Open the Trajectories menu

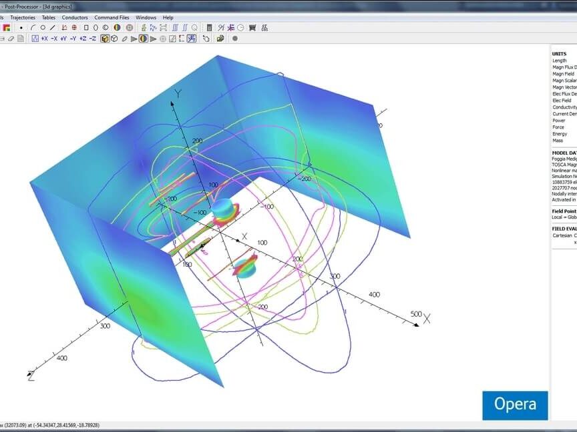(x=23, y=17)
